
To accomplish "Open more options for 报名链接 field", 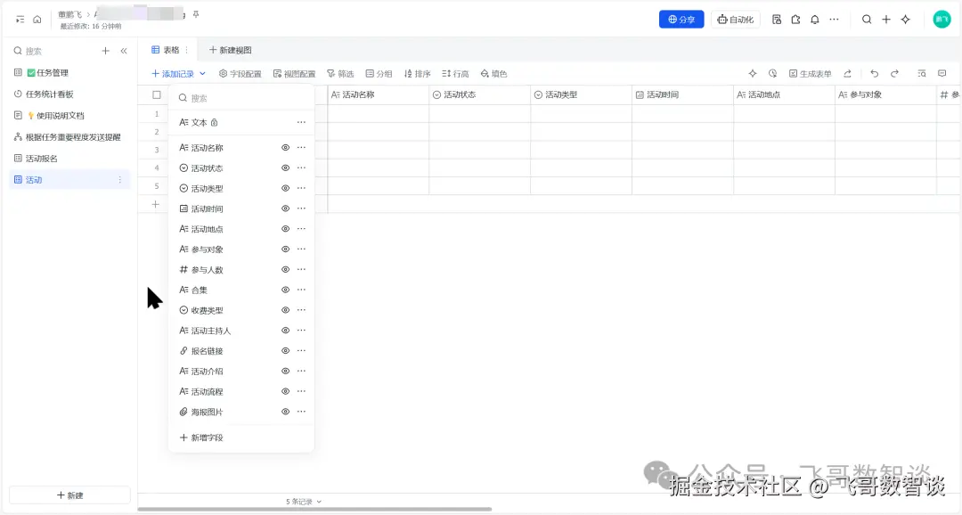I will click(301, 350).
